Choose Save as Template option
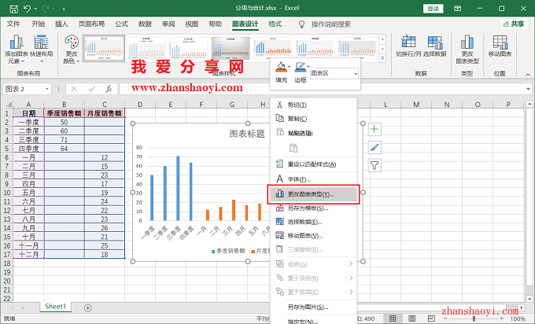 coord(314,208)
